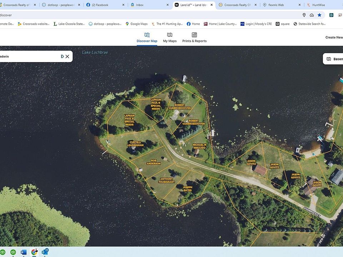Open Prints & Reports section
The width and height of the screenshot is (343, 257).
tap(194, 37)
